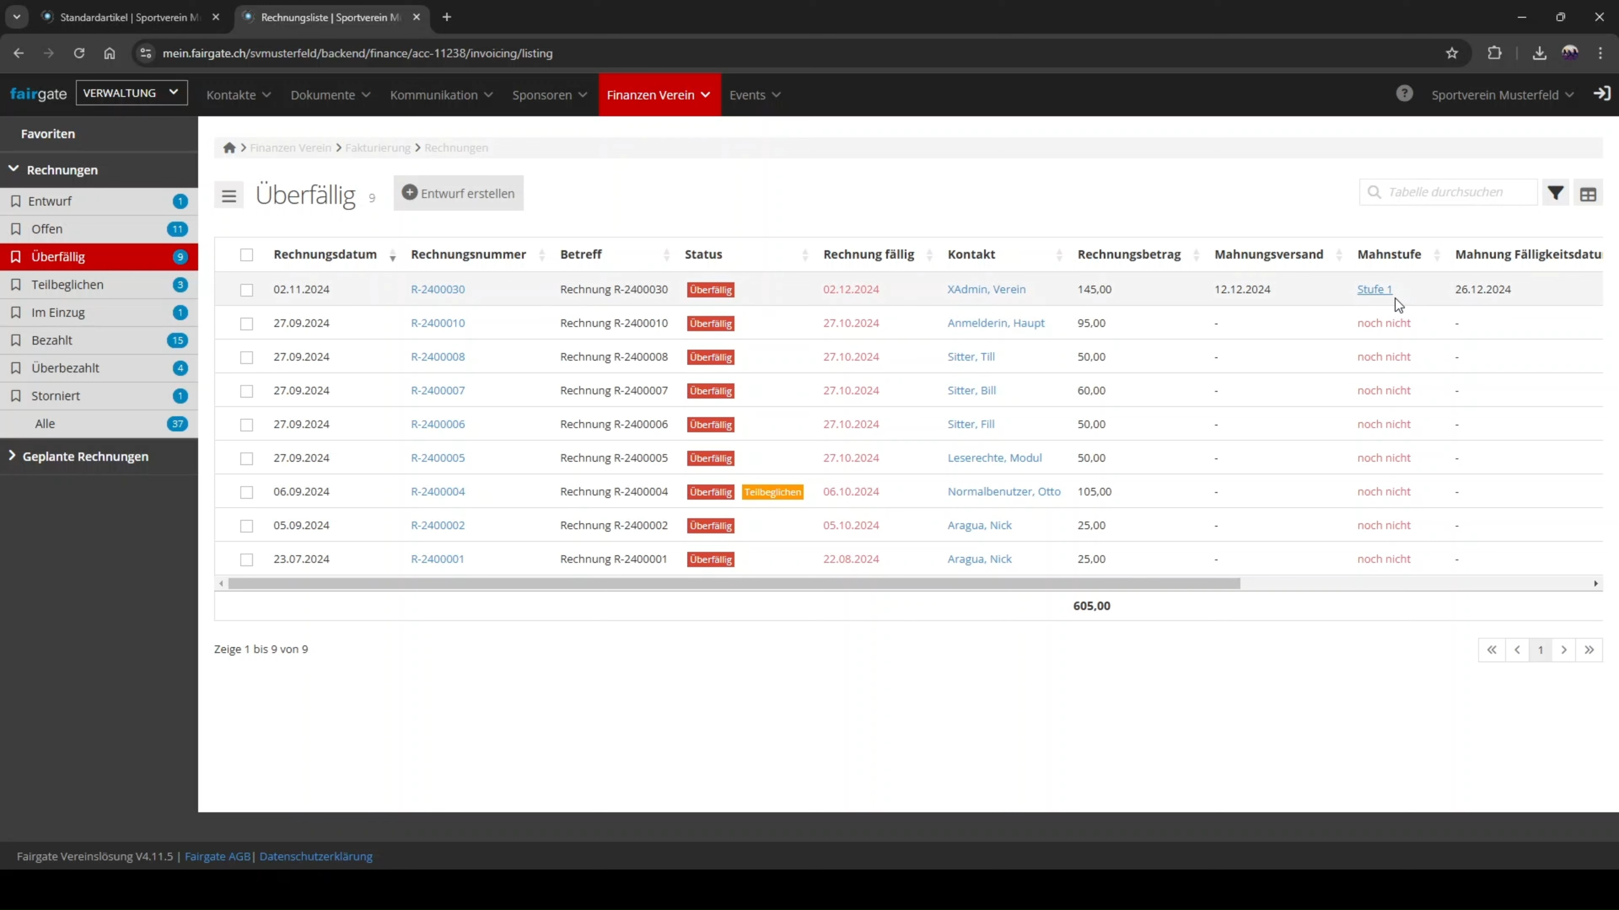
Task: Select the checkbox for invoice R-2400005
Action: tap(246, 458)
